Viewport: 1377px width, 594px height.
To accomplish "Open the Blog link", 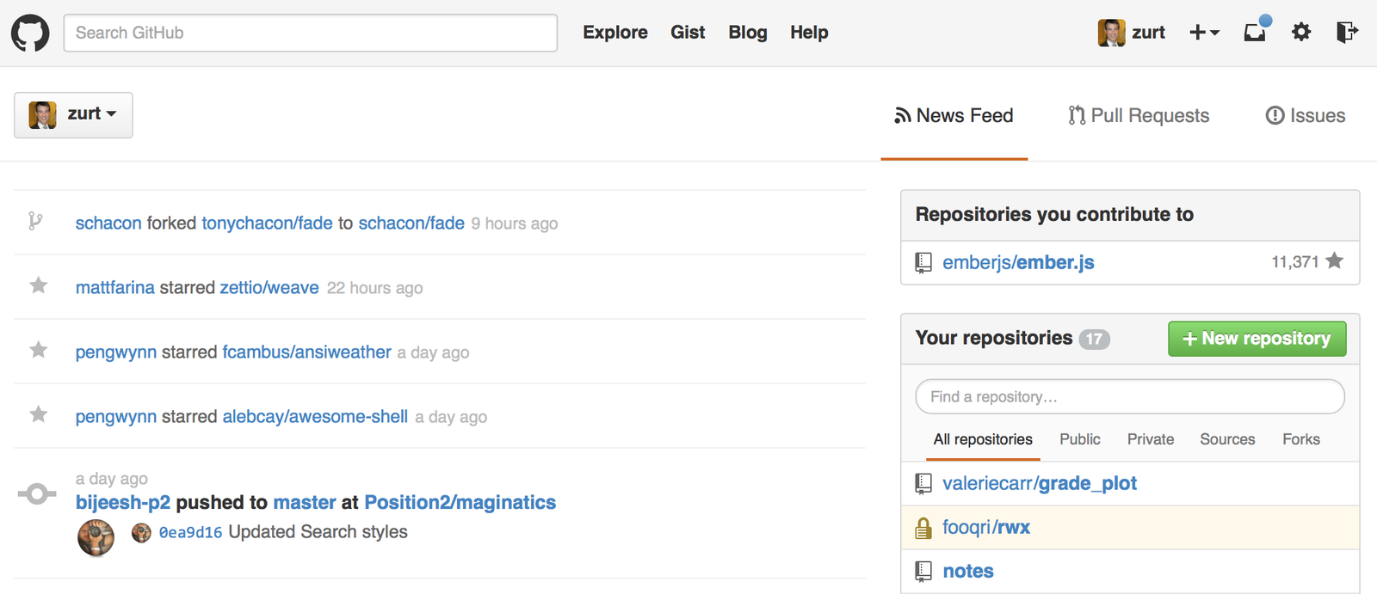I will (x=748, y=33).
